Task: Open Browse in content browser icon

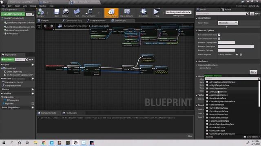Action: point(65,13)
